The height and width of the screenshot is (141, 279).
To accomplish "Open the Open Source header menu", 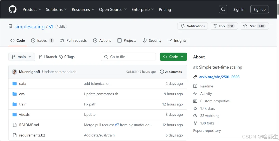I will click(113, 10).
